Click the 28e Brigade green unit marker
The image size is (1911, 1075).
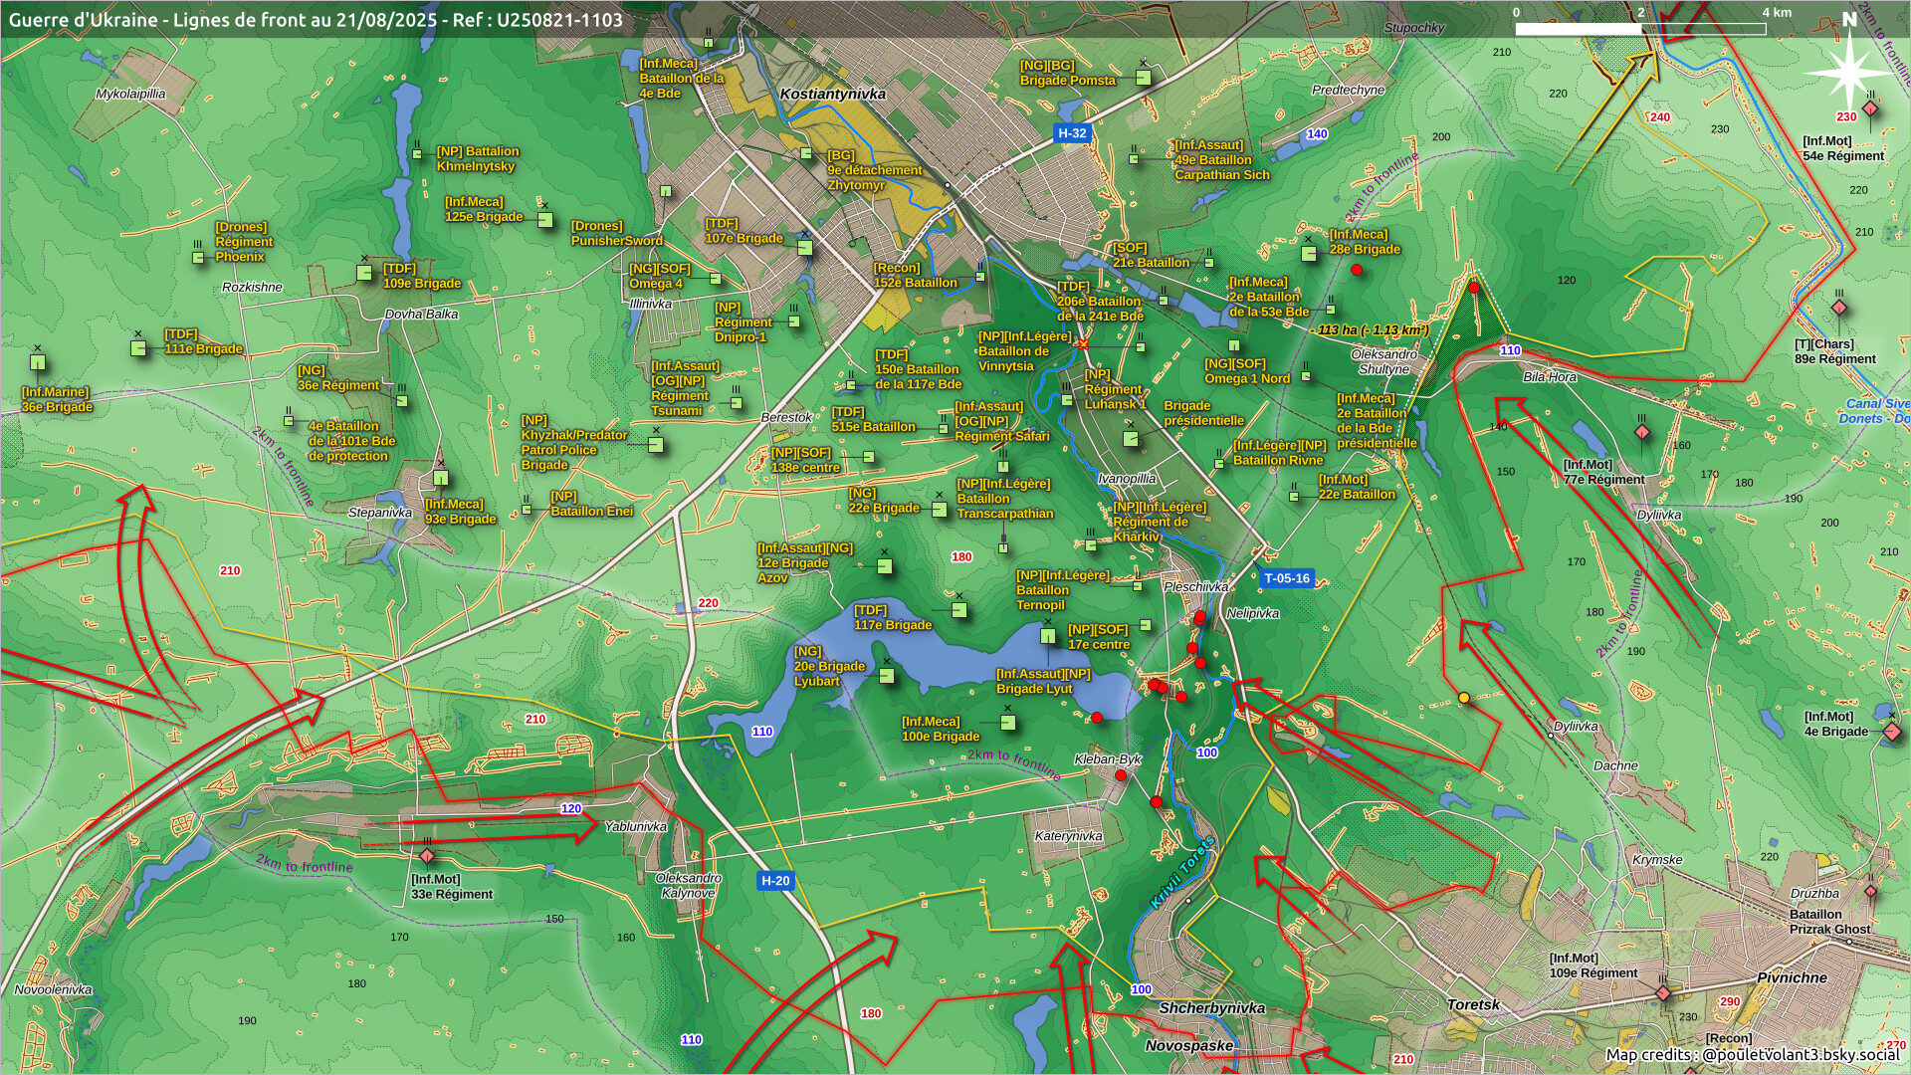tap(1309, 253)
